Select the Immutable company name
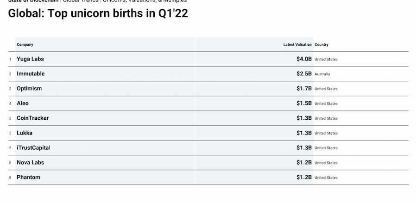The height and width of the screenshot is (202, 417). pos(31,74)
